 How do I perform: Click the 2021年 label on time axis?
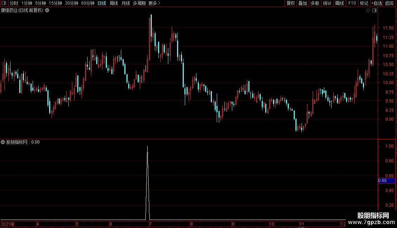8,224
